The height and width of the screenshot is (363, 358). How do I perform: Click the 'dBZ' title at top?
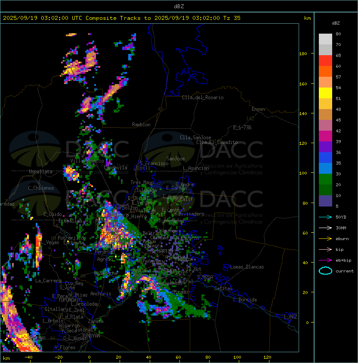179,6
